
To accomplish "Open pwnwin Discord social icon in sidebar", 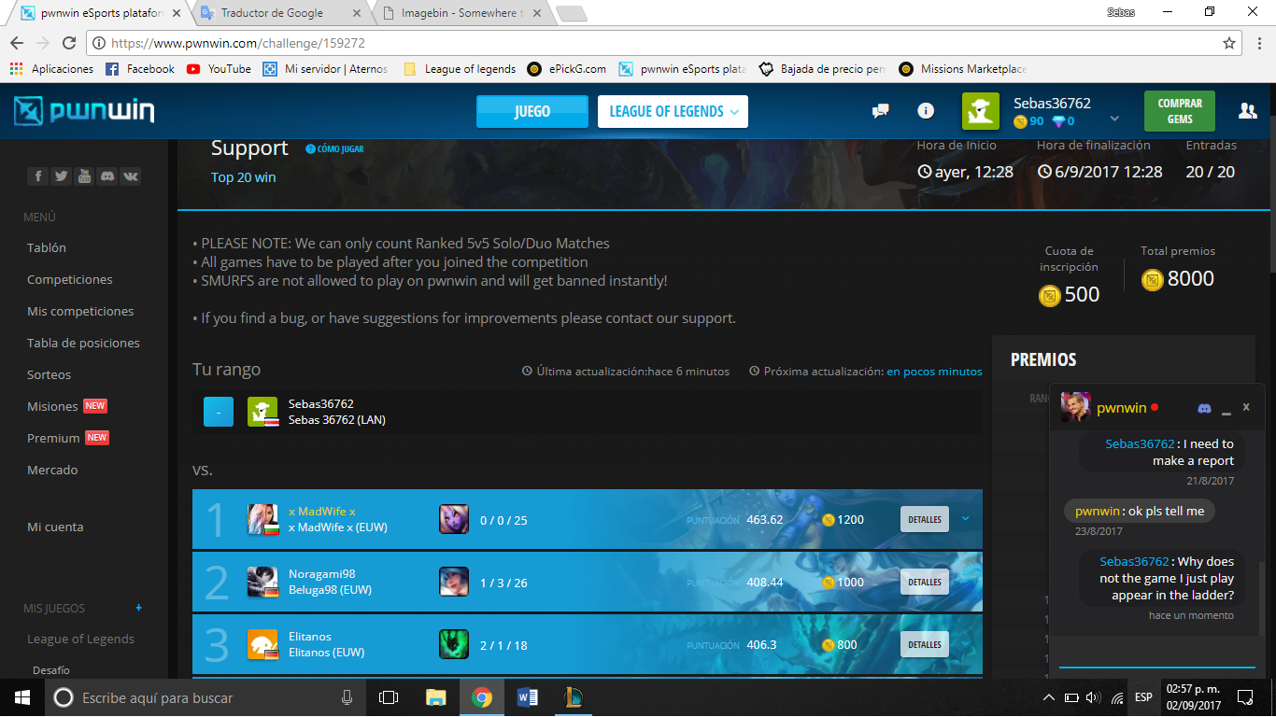I will (x=107, y=176).
